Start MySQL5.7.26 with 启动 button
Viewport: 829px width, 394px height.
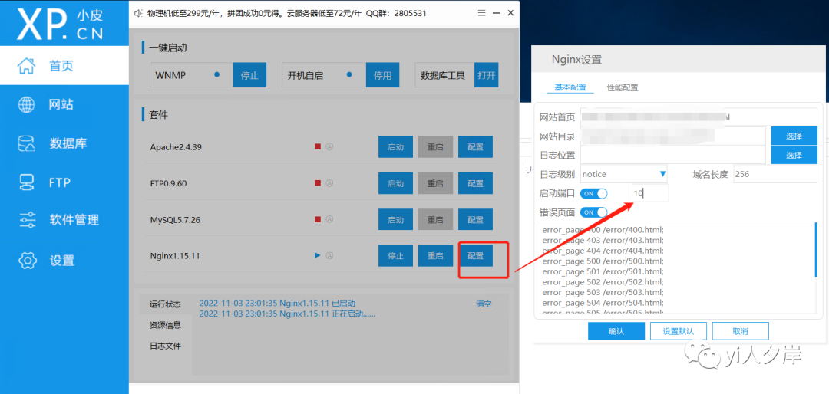click(x=395, y=219)
